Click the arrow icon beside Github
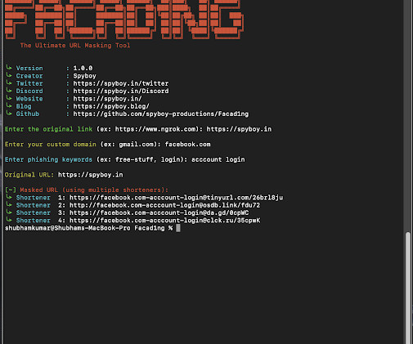 click(x=9, y=113)
